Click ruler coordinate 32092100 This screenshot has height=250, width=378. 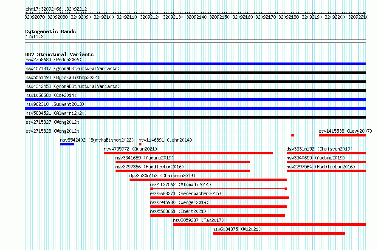point(104,17)
